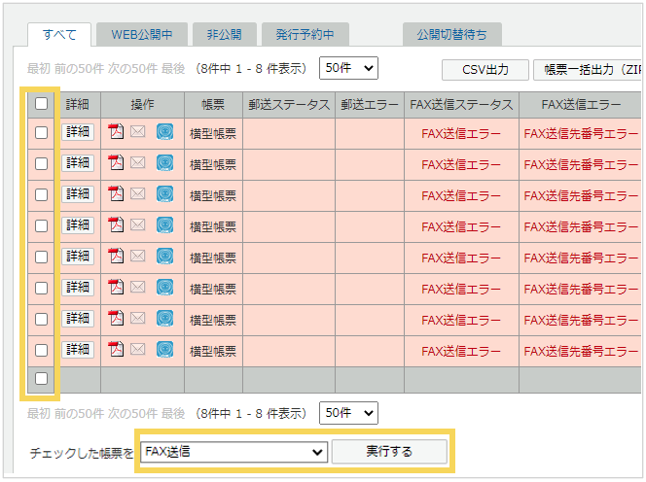The width and height of the screenshot is (646, 482).
Task: Check the checkbox for the second row
Action: point(41,163)
